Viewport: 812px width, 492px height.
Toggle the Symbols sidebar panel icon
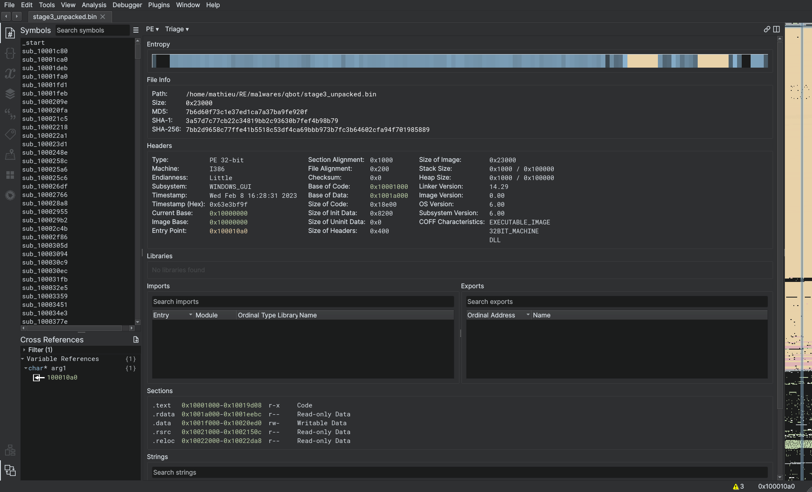click(x=10, y=33)
